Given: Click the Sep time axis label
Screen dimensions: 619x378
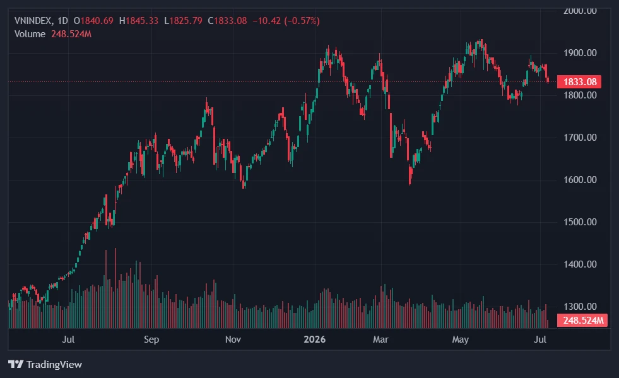Looking at the screenshot, I should 151,340.
